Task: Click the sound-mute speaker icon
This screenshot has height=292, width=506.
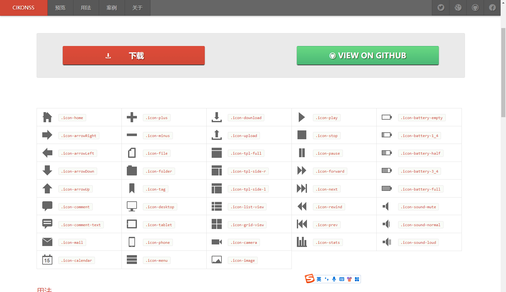Action: (385, 206)
